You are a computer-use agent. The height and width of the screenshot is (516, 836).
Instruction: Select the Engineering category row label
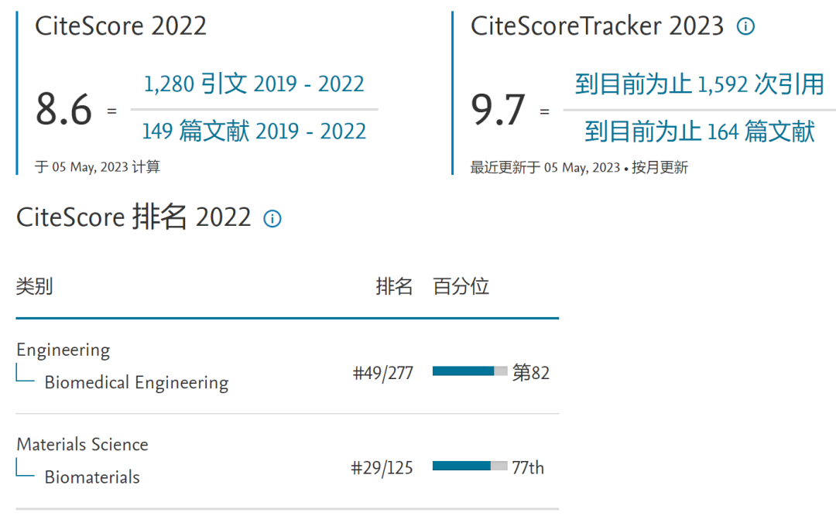coord(63,350)
